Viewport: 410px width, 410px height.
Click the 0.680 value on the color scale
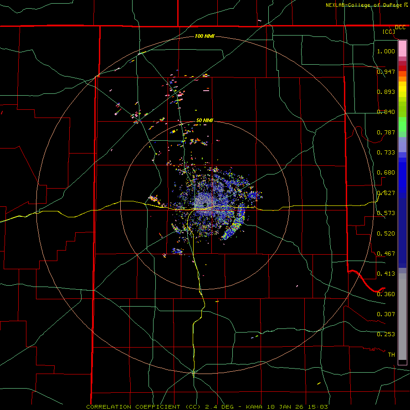pos(386,172)
